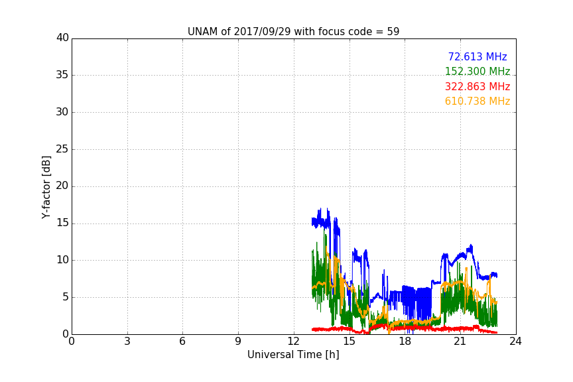Click the x-axis tick label 6
The height and width of the screenshot is (382, 573).
(182, 342)
